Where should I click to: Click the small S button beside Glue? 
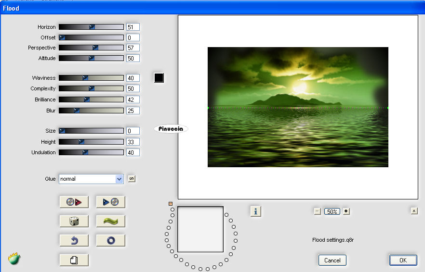point(132,179)
